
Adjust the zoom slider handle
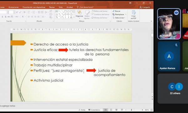point(132,110)
